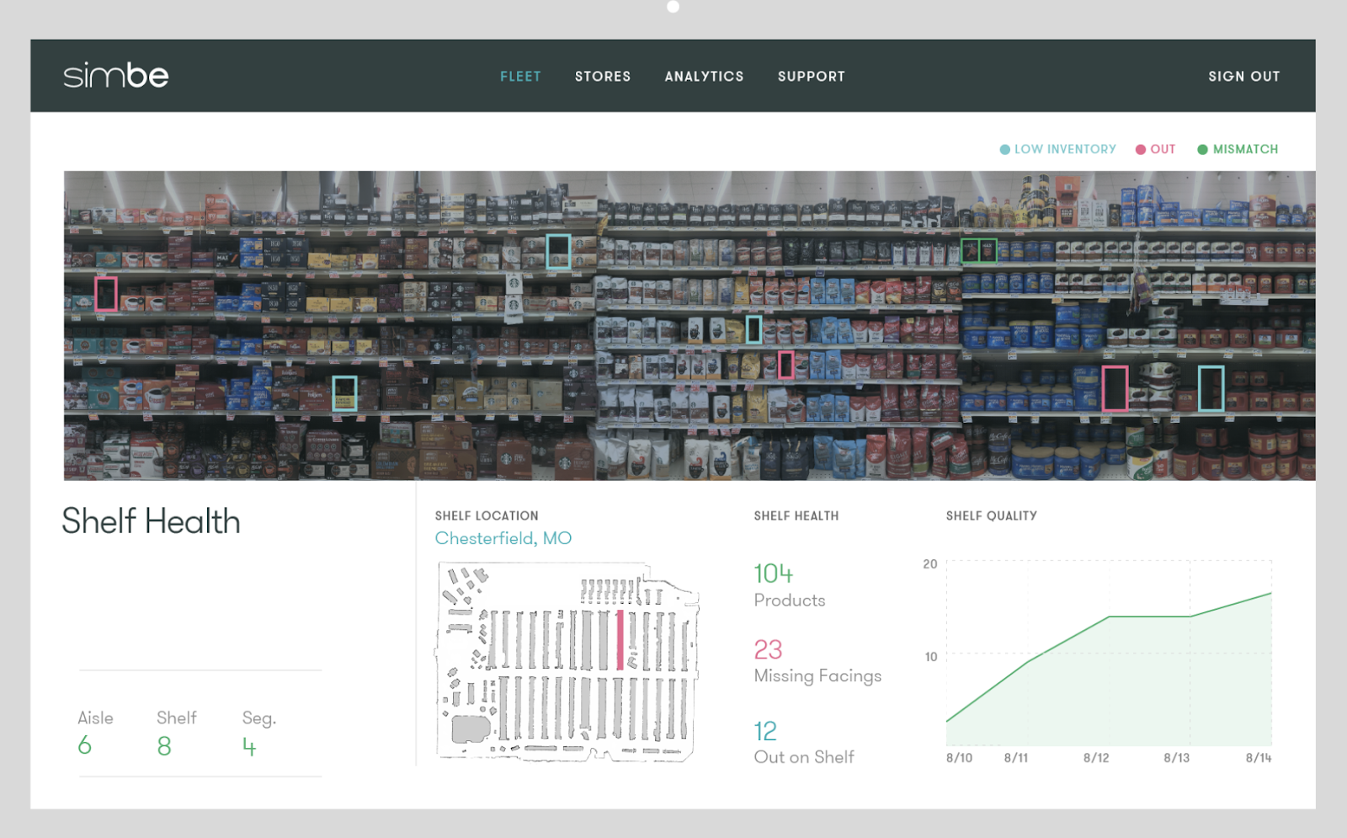Image resolution: width=1347 pixels, height=838 pixels.
Task: Open the FLEET menu item
Action: (520, 77)
